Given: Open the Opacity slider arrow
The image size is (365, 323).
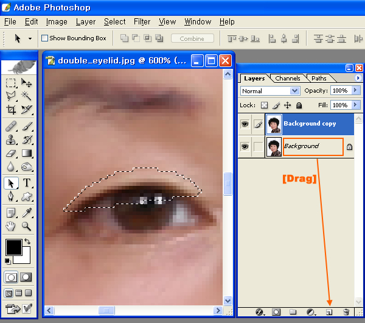Looking at the screenshot, I should coord(355,90).
